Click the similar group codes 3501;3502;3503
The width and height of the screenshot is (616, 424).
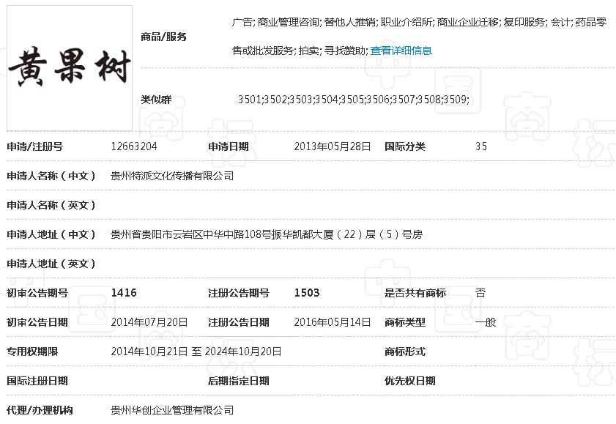point(354,100)
